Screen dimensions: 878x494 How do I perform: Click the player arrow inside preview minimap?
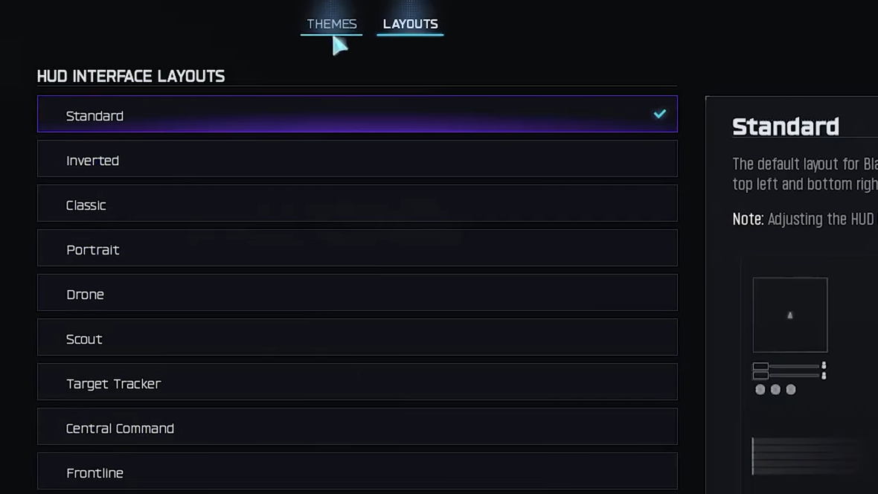790,315
